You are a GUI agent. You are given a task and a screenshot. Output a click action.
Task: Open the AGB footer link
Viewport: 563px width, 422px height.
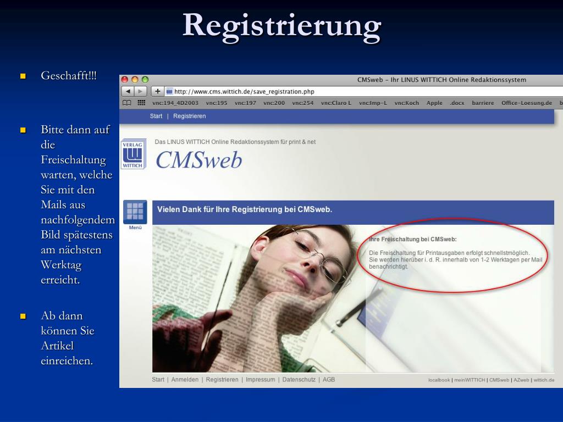click(329, 380)
